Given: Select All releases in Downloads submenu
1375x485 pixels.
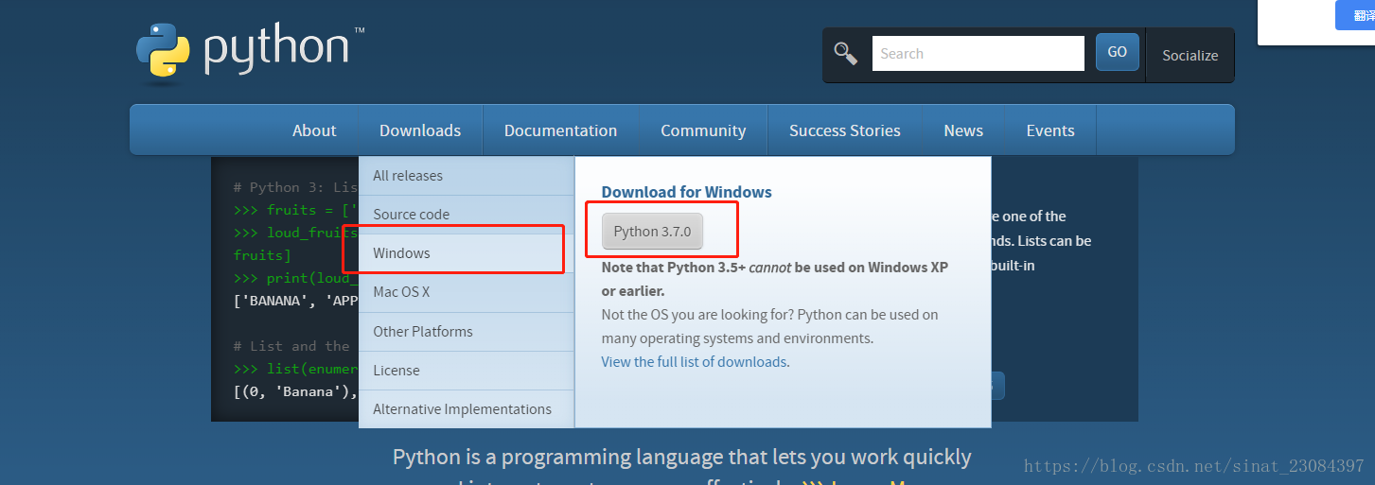Looking at the screenshot, I should point(467,176).
